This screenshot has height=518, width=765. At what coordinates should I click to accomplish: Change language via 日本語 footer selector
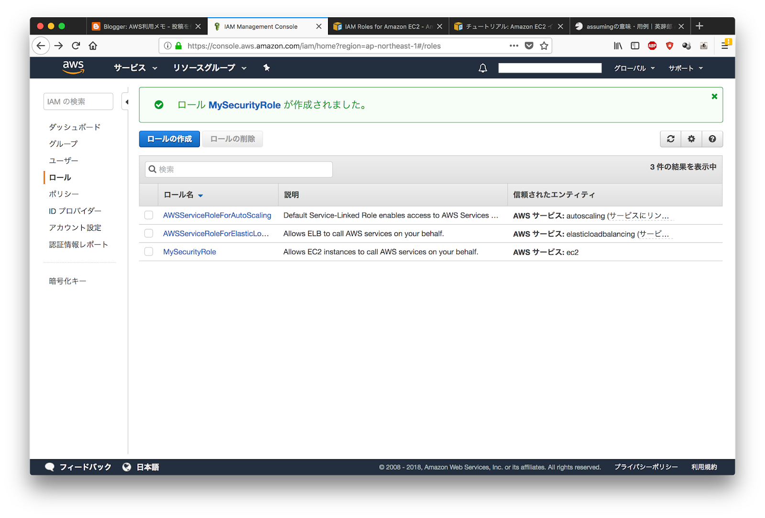coord(141,467)
